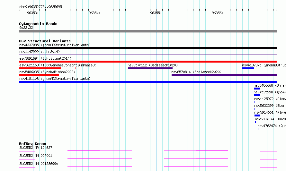Click the SLC35D2|NR_104627 transcript label
286x171 pixels.
pos(36,148)
